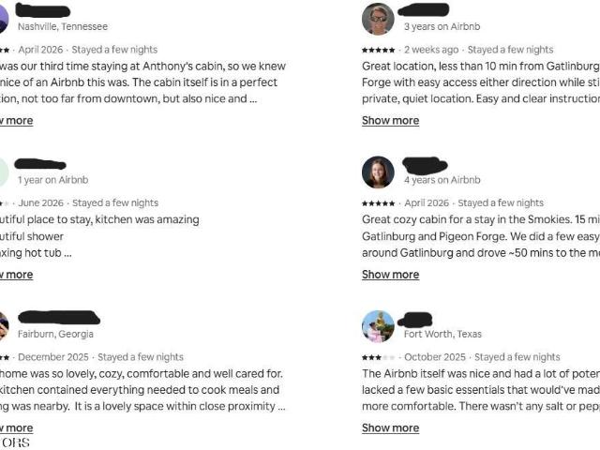Expand the 'Great cozy cabin' review with Show more
Image resolution: width=600 pixels, height=450 pixels.
pyautogui.click(x=390, y=275)
